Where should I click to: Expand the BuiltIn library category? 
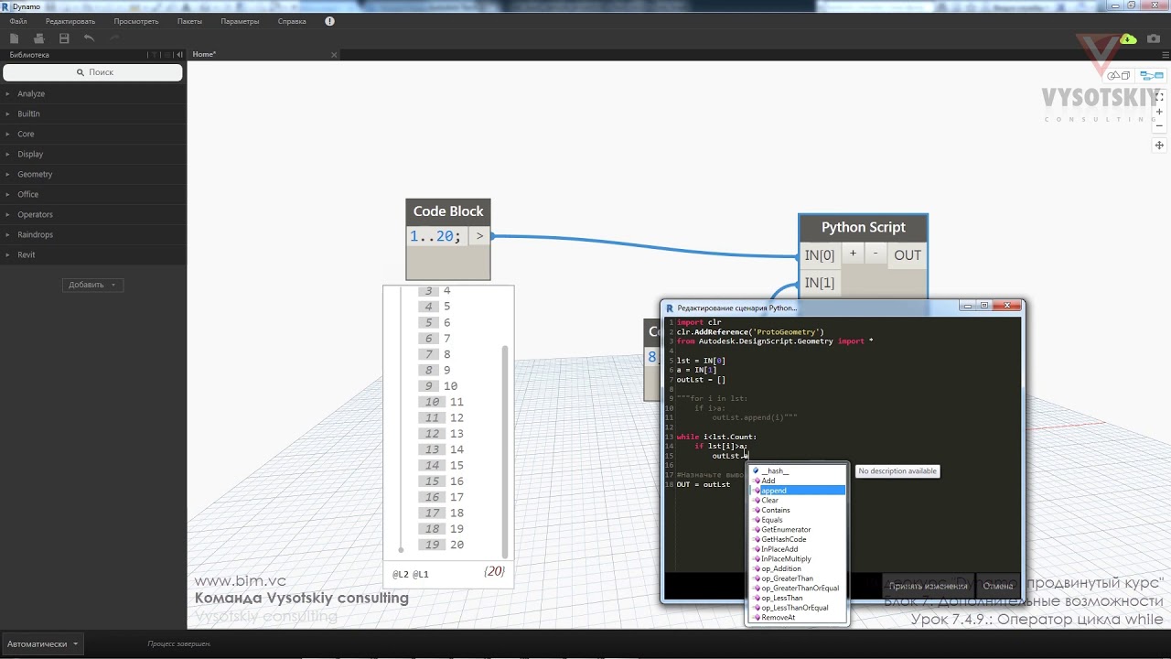tap(93, 114)
